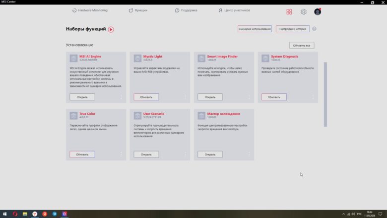Open the taskbar clock and date
Screen dimensions: 387x218
(370, 214)
